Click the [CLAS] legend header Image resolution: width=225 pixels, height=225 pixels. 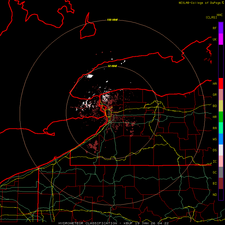[x=211, y=17]
